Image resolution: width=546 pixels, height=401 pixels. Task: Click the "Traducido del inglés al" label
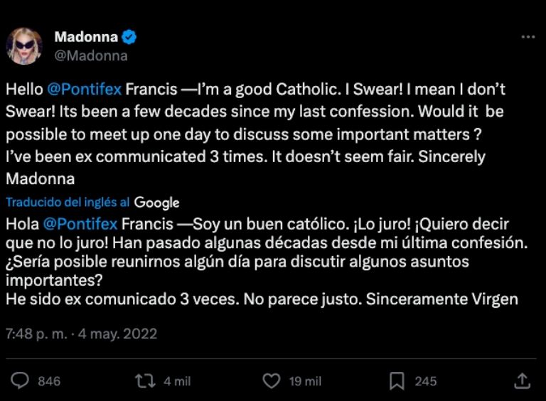click(68, 203)
